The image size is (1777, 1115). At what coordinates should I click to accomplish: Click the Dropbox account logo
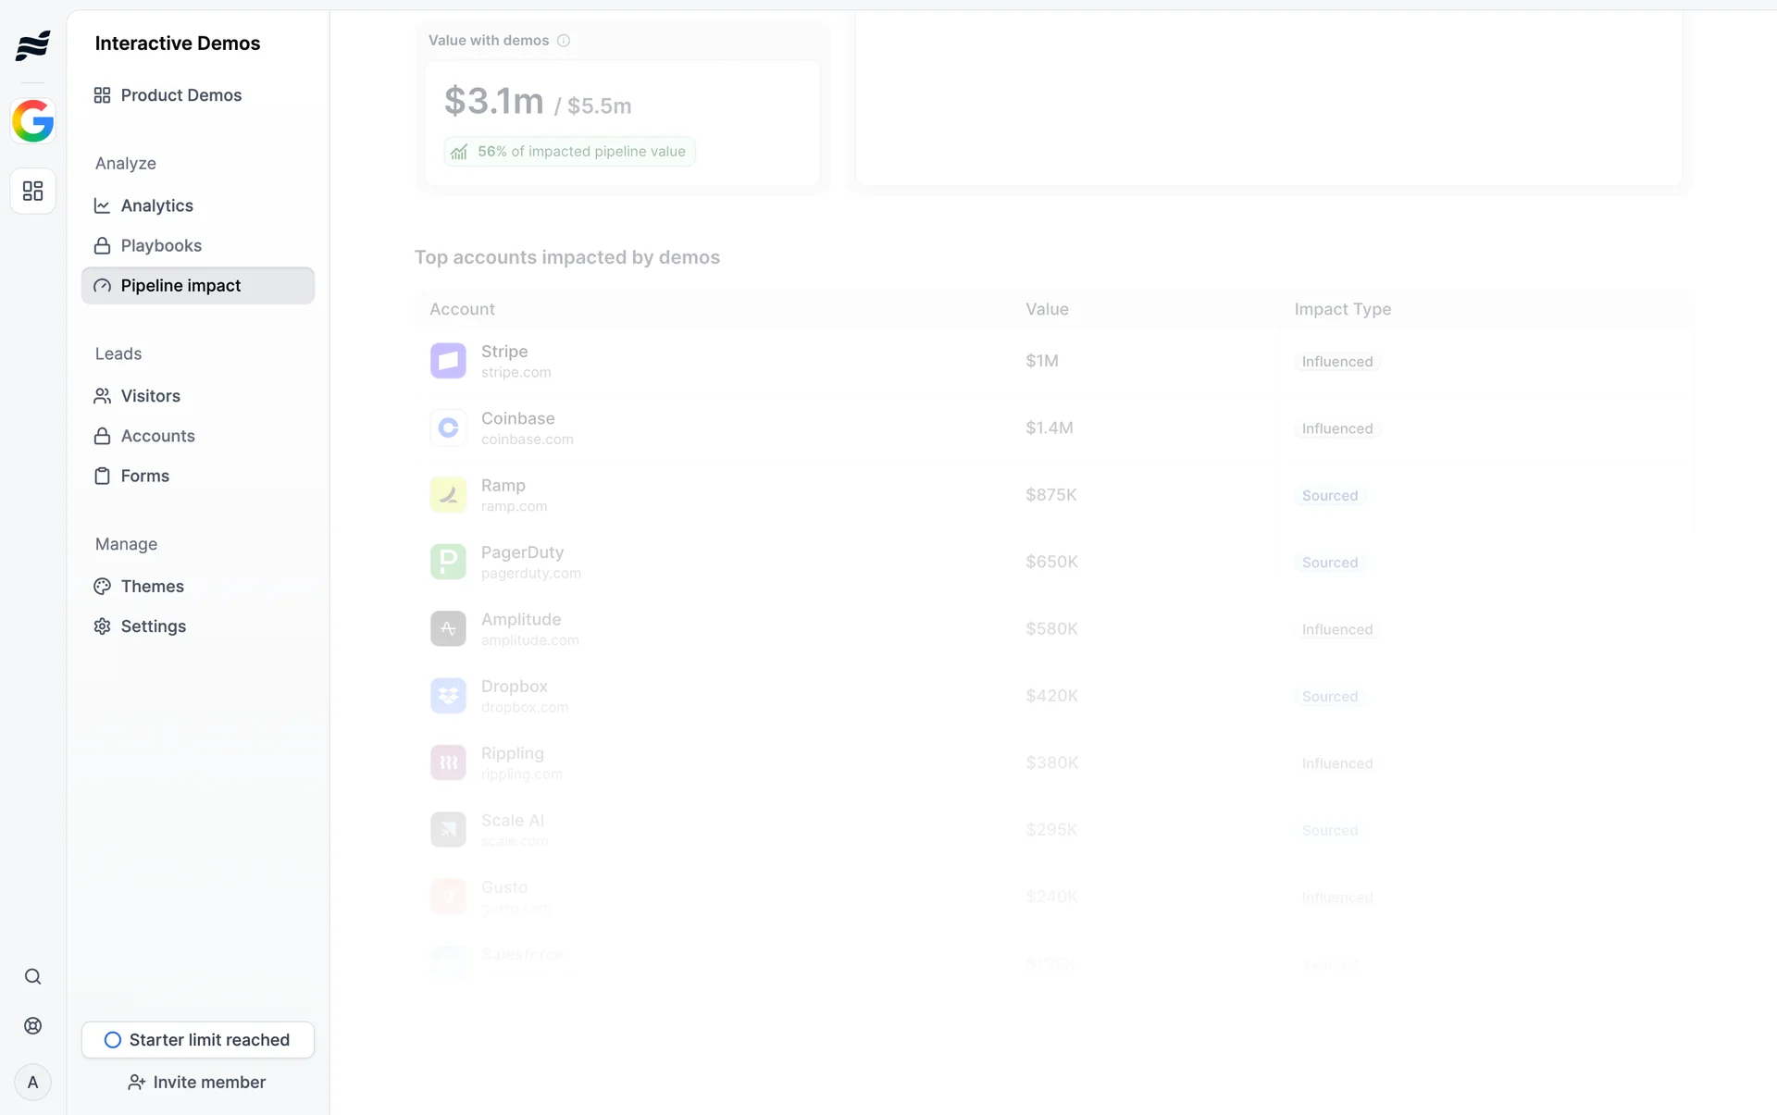(448, 696)
